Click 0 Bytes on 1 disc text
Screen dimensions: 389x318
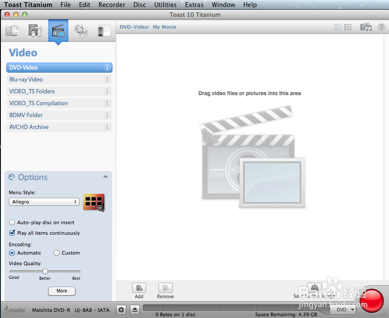click(175, 314)
